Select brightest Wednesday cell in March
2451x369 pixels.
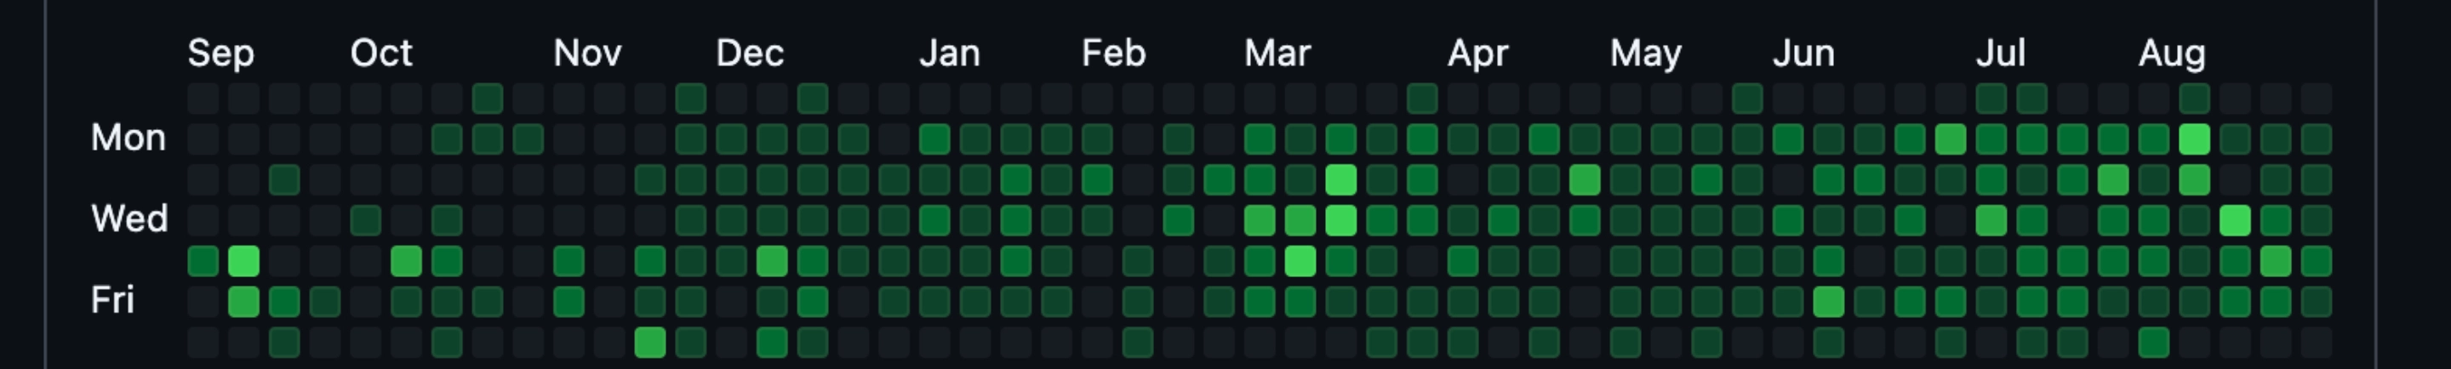[1340, 221]
